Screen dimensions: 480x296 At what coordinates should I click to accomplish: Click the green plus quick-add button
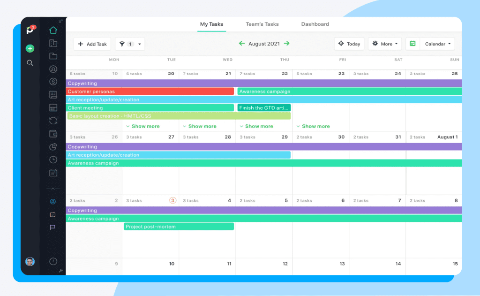(30, 48)
